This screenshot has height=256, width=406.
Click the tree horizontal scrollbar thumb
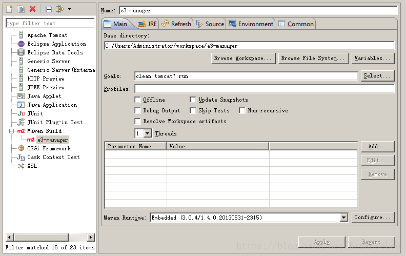tap(41, 237)
